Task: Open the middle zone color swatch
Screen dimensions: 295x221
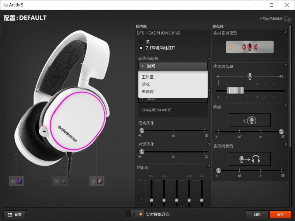Action: pyautogui.click(x=63, y=181)
